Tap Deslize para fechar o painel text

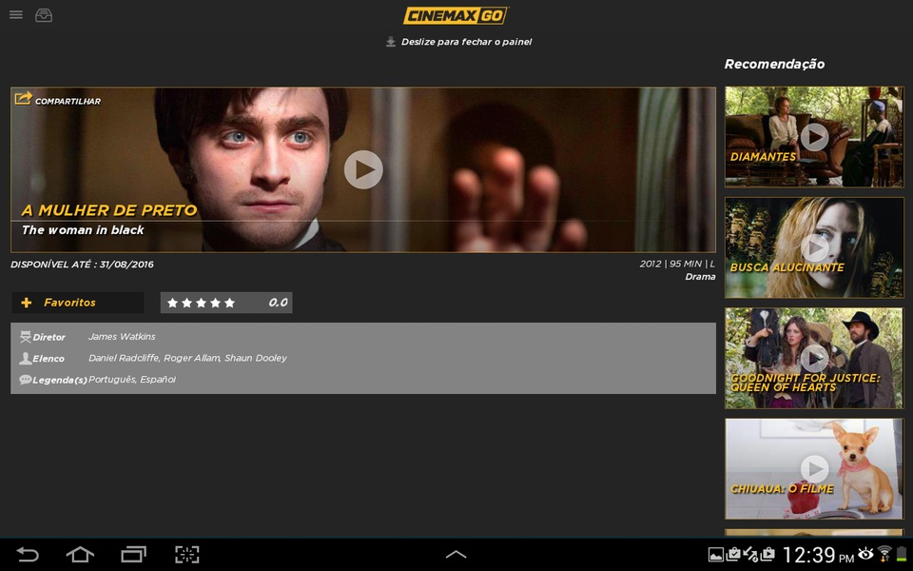coord(466,42)
